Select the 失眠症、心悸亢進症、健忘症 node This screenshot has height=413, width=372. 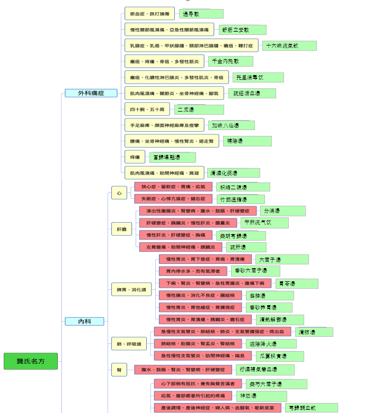(x=173, y=199)
